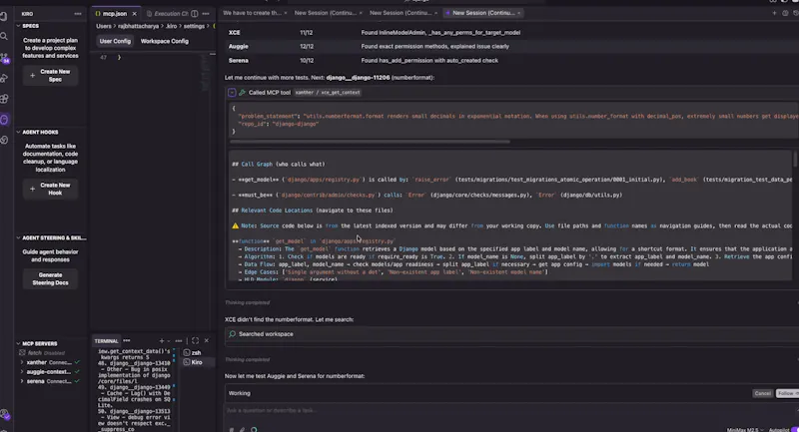Click Create New Hook button
Image resolution: width=799 pixels, height=432 pixels.
pos(50,189)
